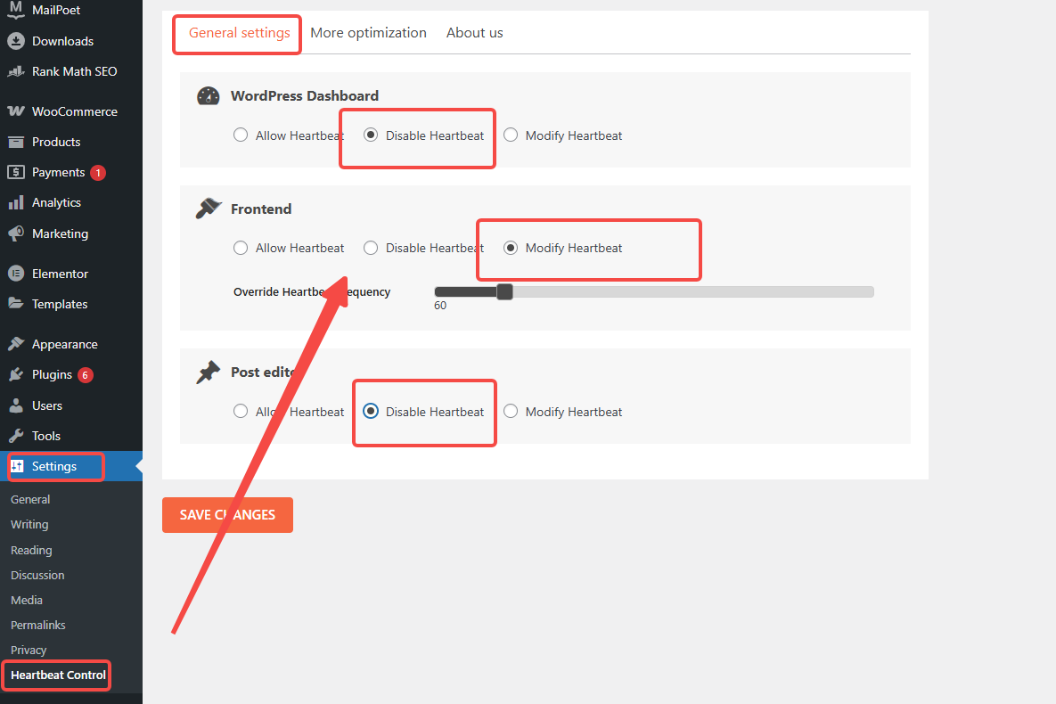
Task: Click the Plugins update count badge
Action: coord(86,375)
